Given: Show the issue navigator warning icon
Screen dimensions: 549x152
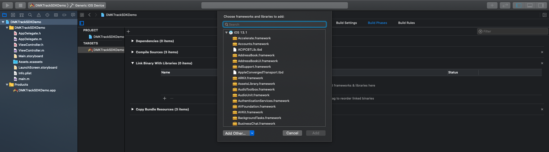Looking at the screenshot, I should click(39, 15).
